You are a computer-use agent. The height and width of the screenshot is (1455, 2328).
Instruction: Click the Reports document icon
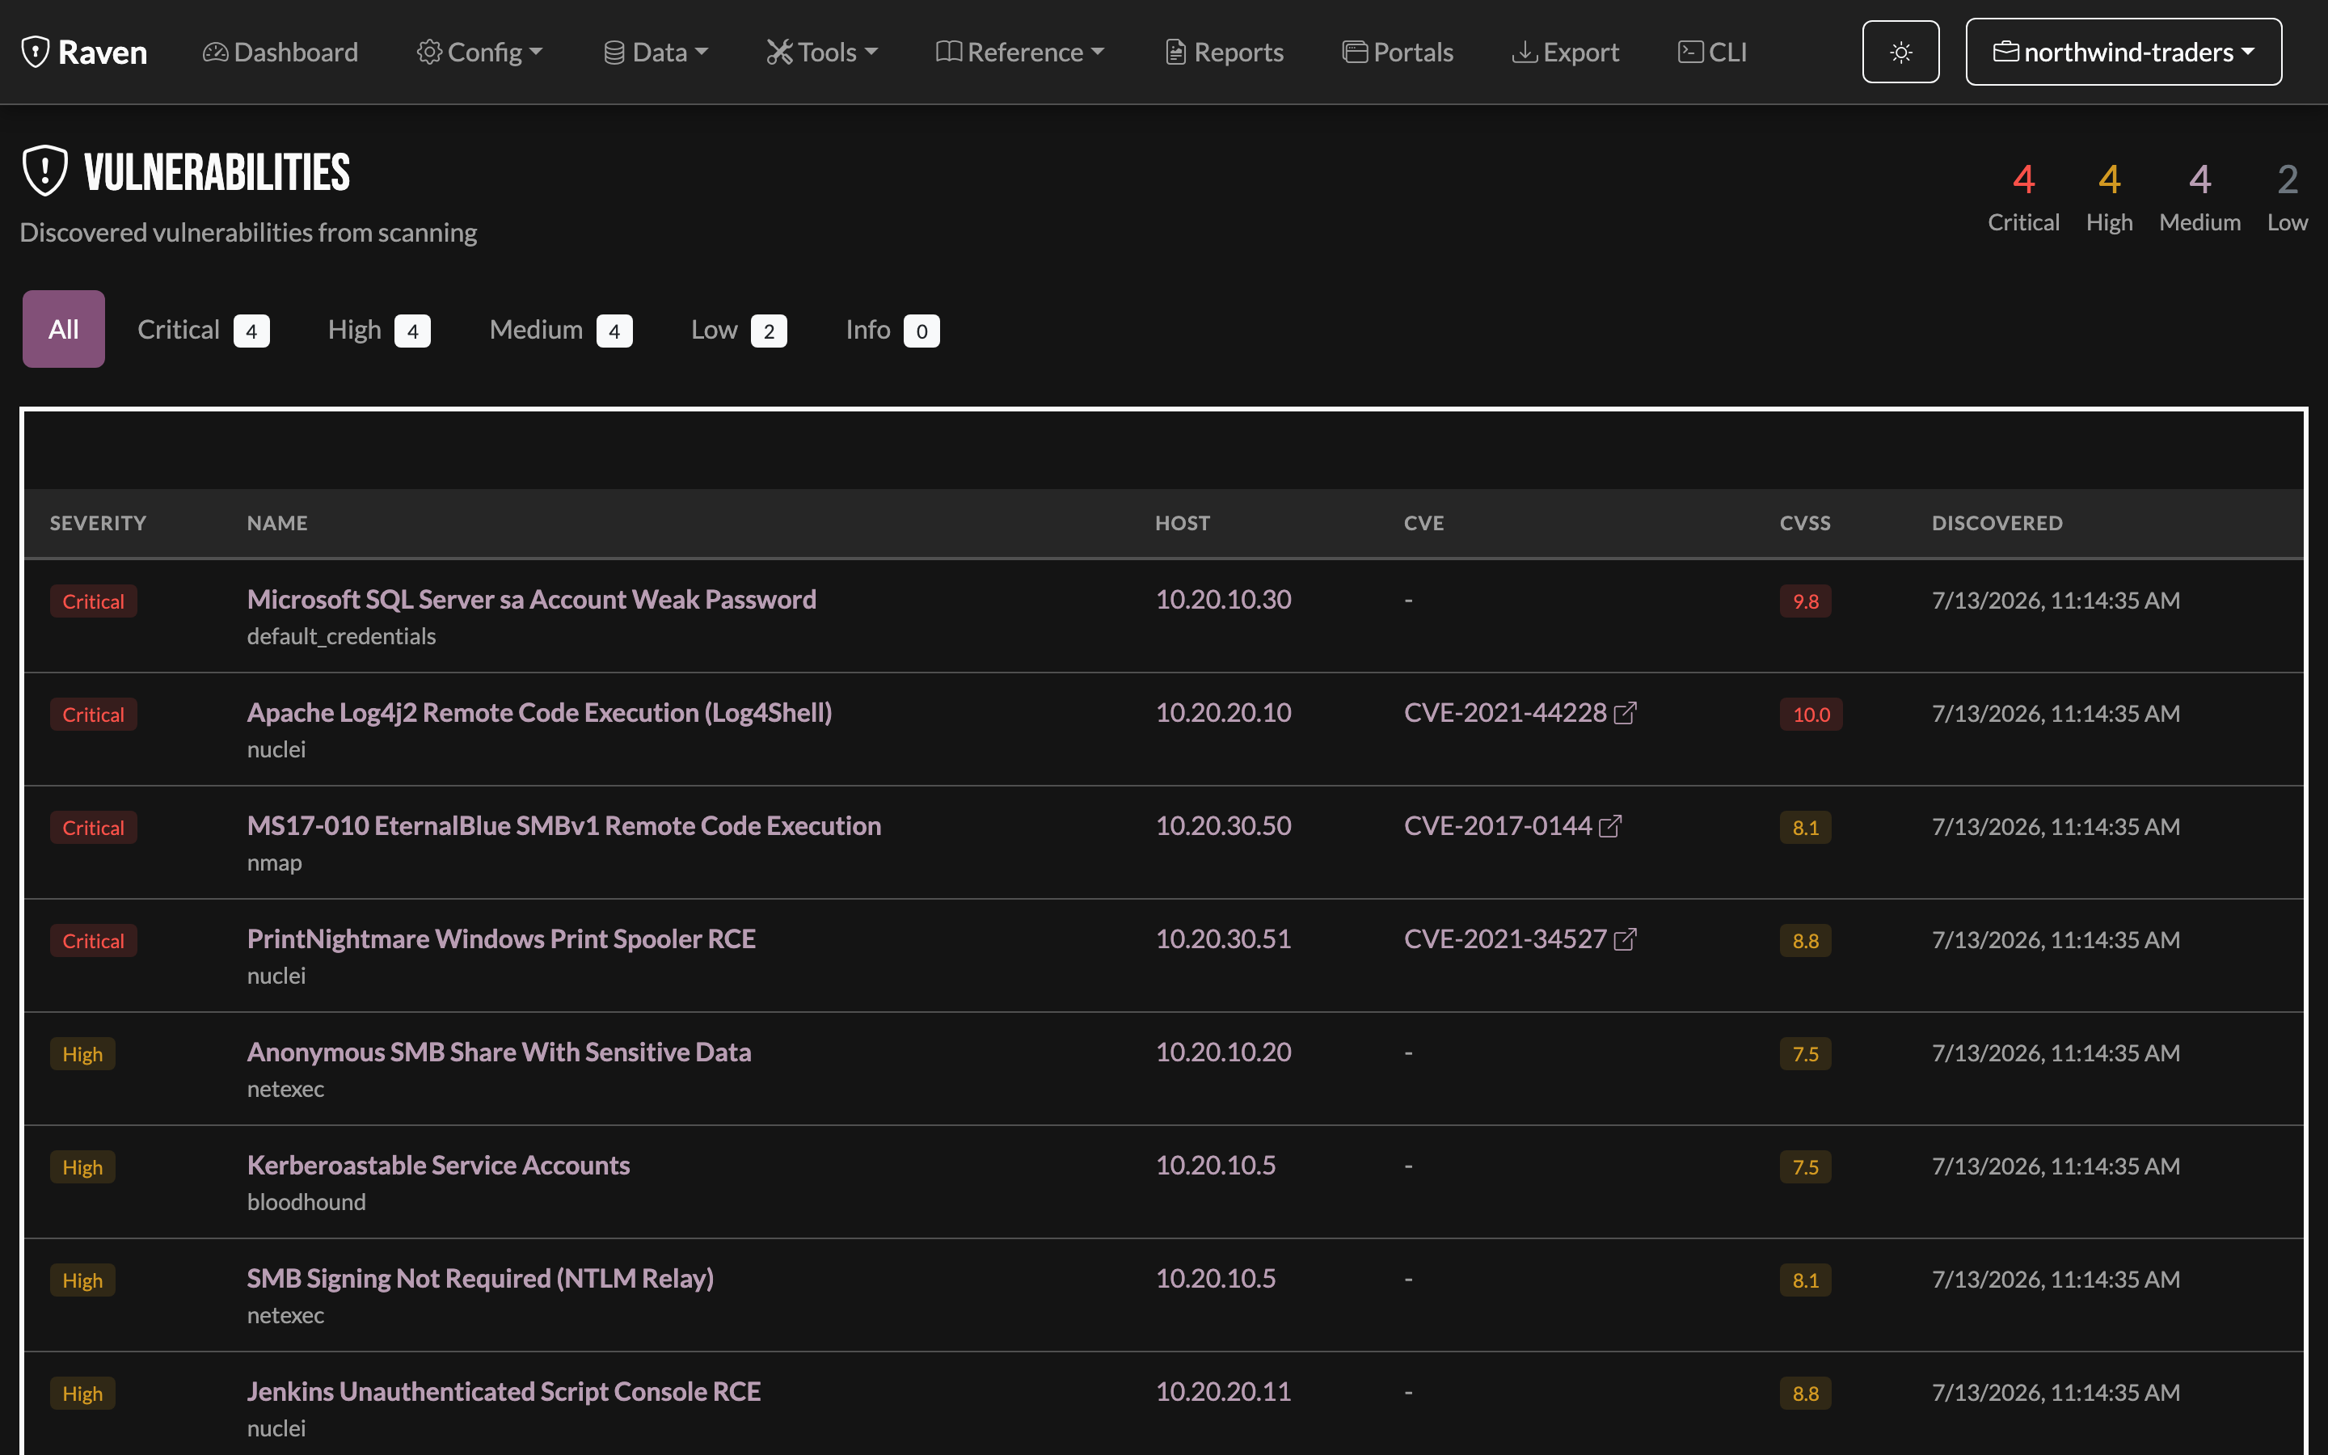click(x=1175, y=52)
